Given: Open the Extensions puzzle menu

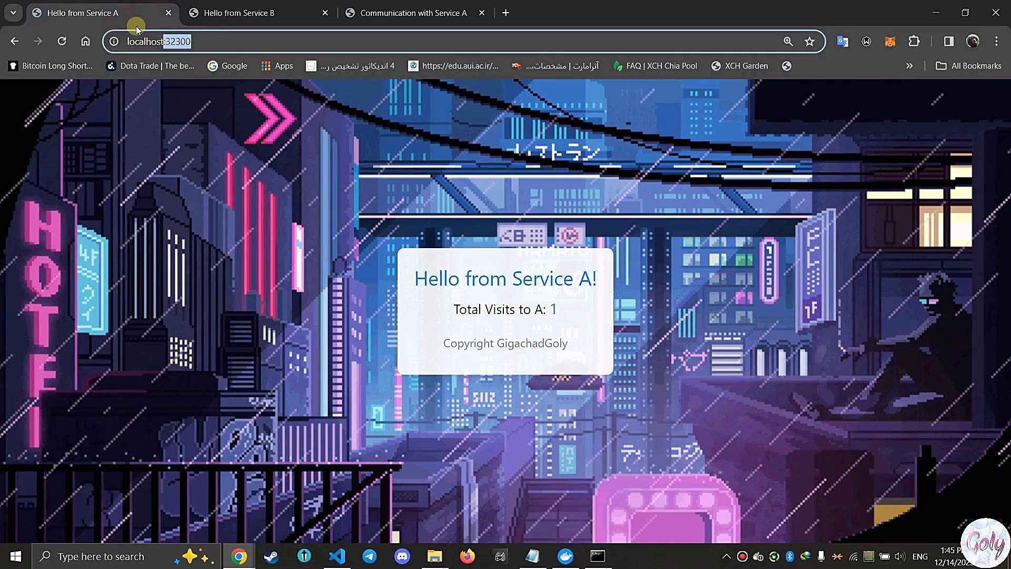Looking at the screenshot, I should point(914,41).
